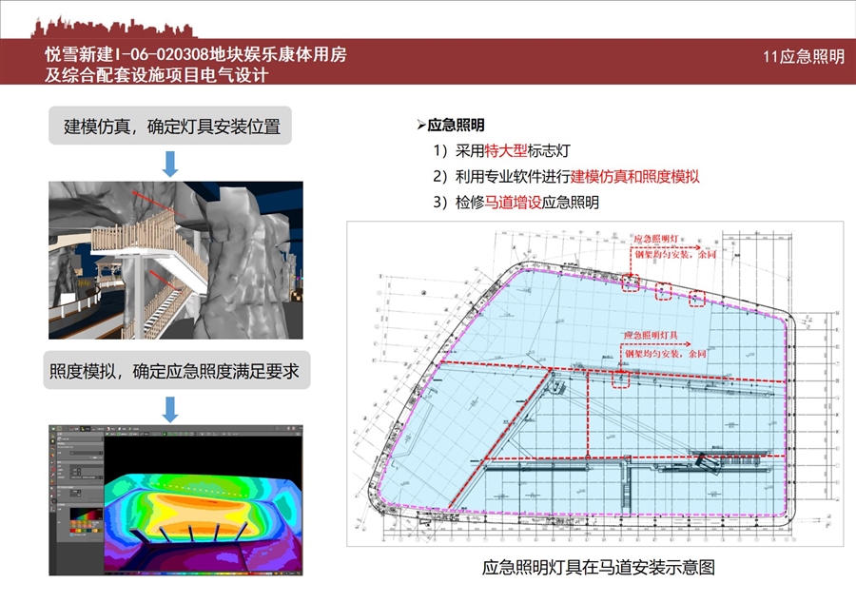
Task: Click the blue arrow below 建模仿真 box
Action: (x=170, y=164)
